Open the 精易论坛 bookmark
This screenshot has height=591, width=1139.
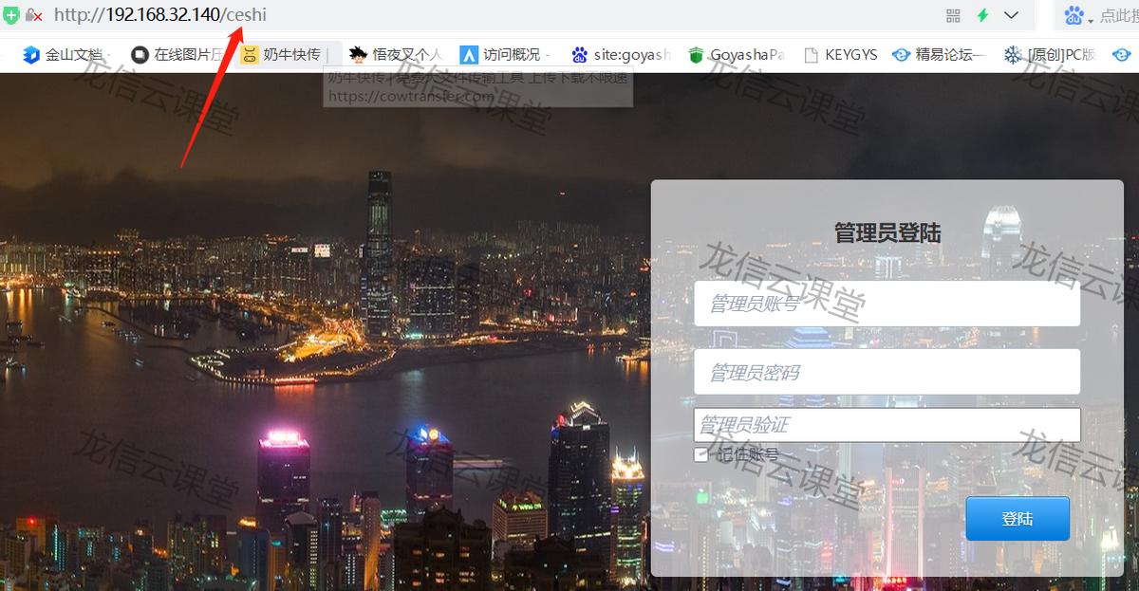(x=949, y=54)
